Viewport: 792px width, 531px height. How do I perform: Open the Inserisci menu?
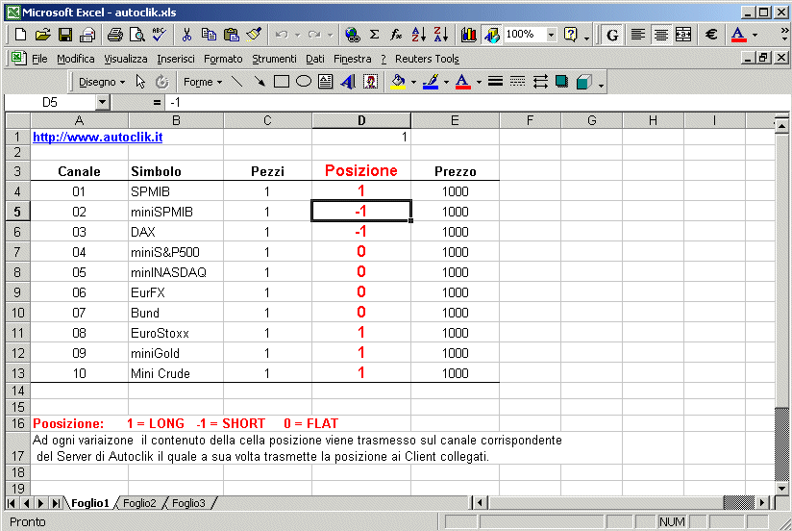175,59
